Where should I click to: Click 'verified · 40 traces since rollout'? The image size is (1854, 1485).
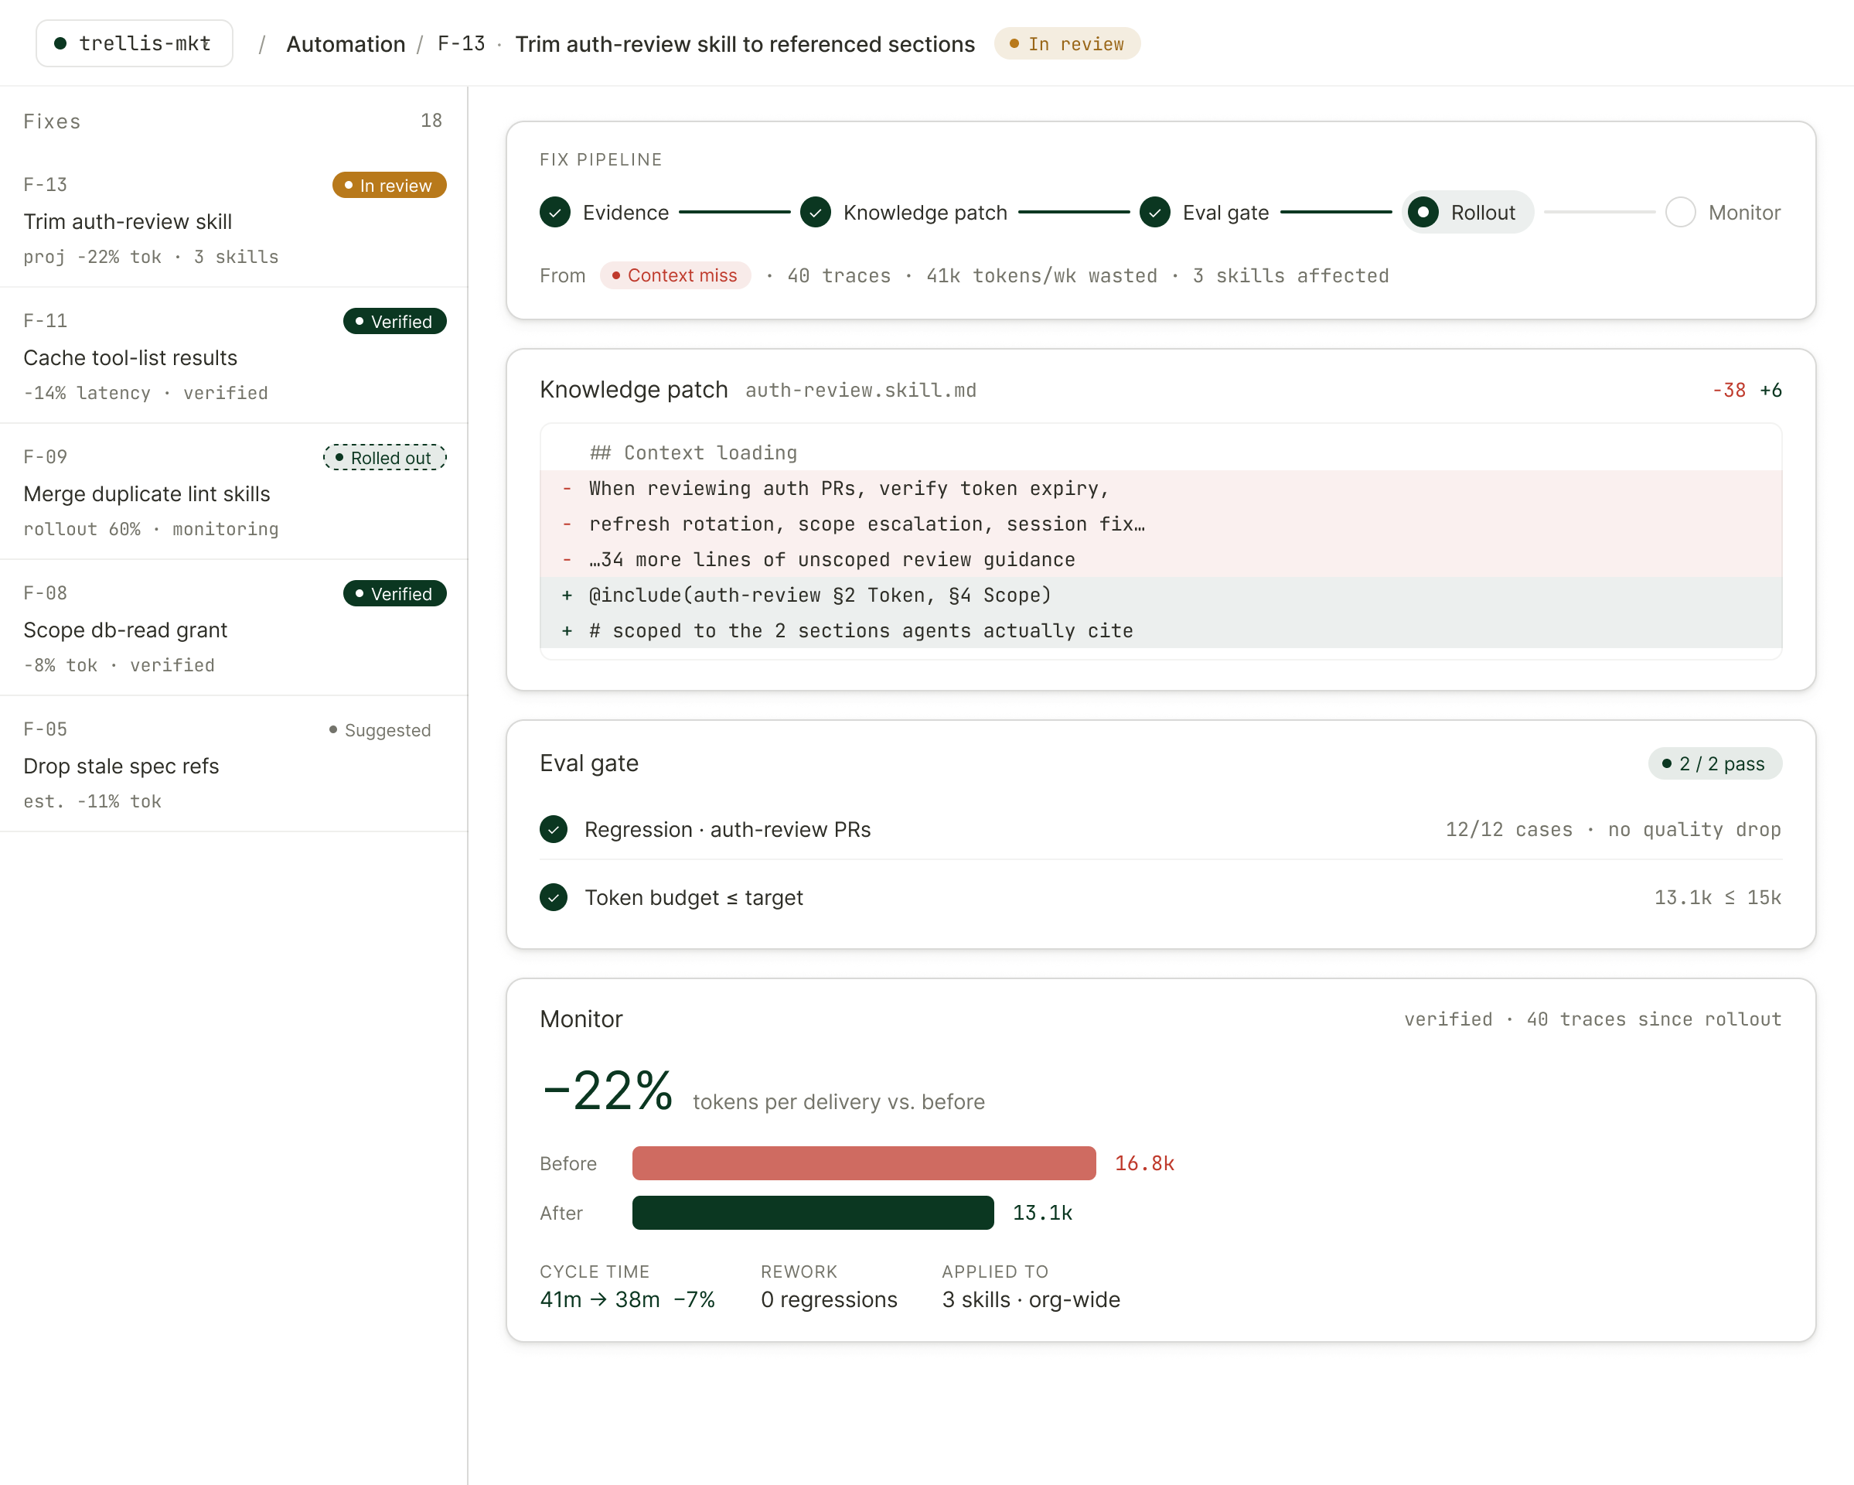(x=1593, y=1019)
